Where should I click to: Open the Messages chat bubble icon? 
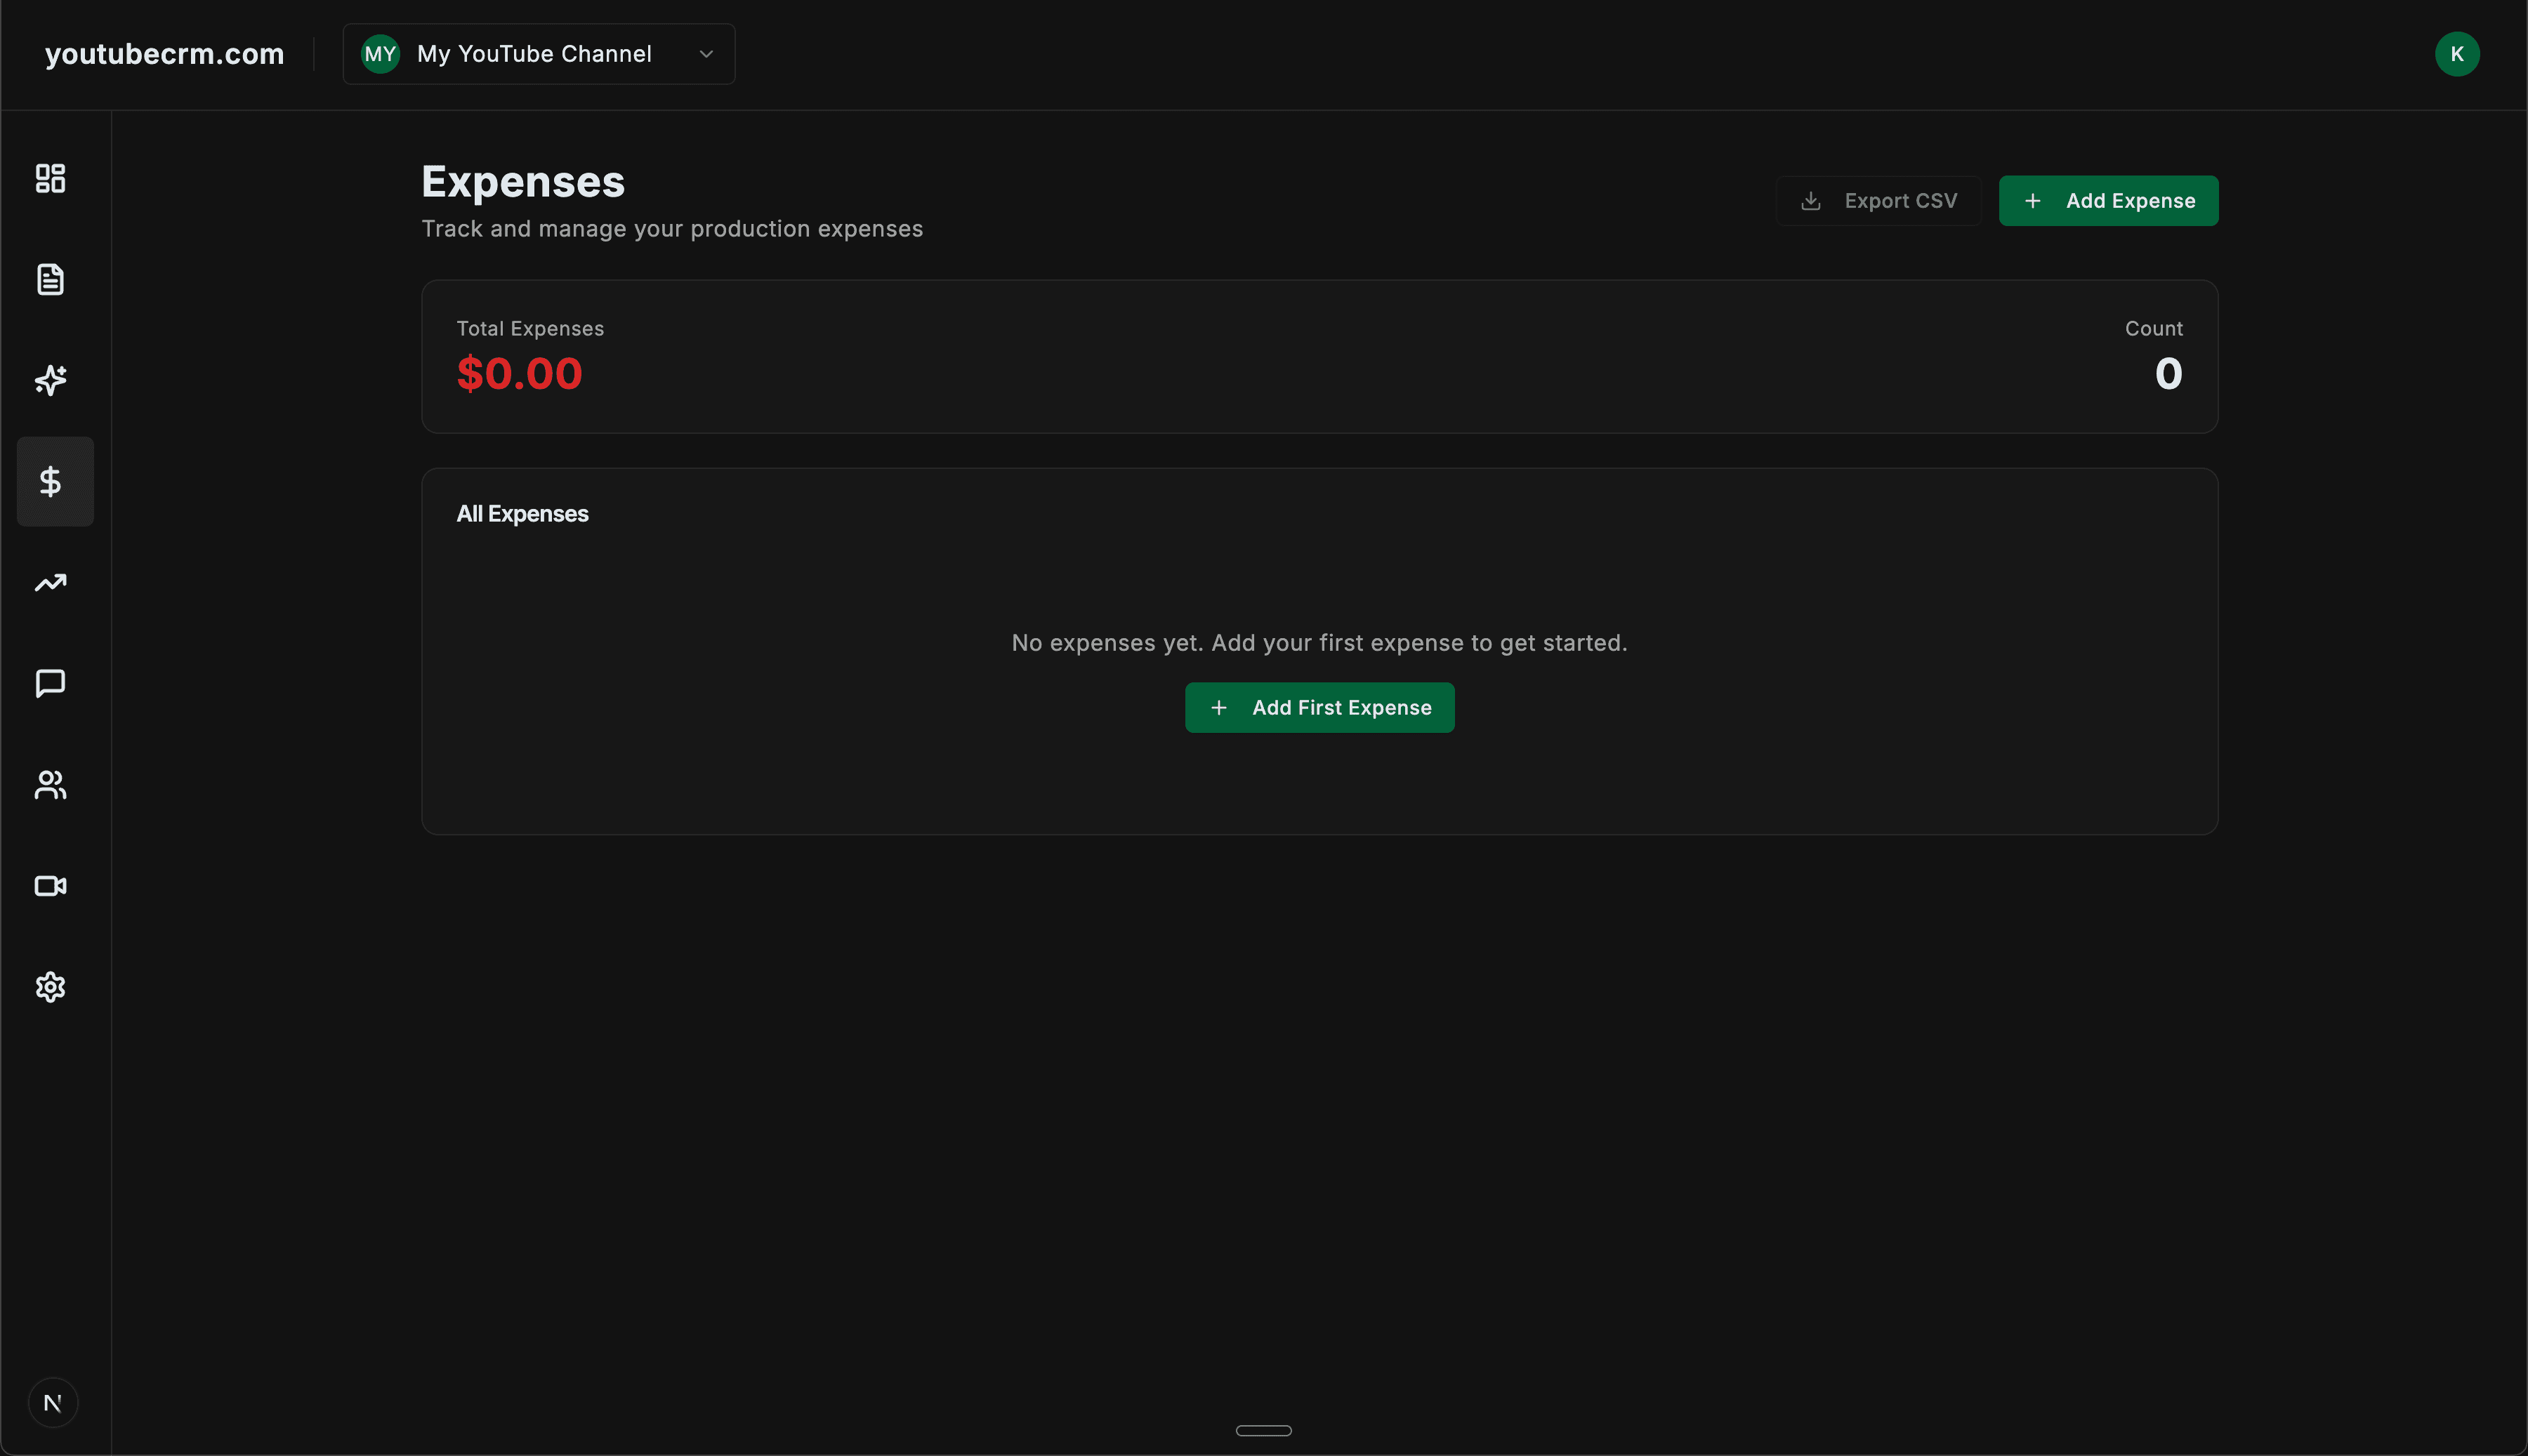(51, 684)
